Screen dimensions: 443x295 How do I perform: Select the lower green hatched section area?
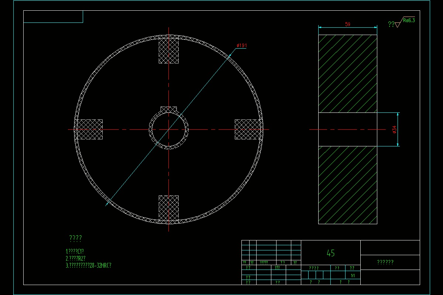click(347, 185)
